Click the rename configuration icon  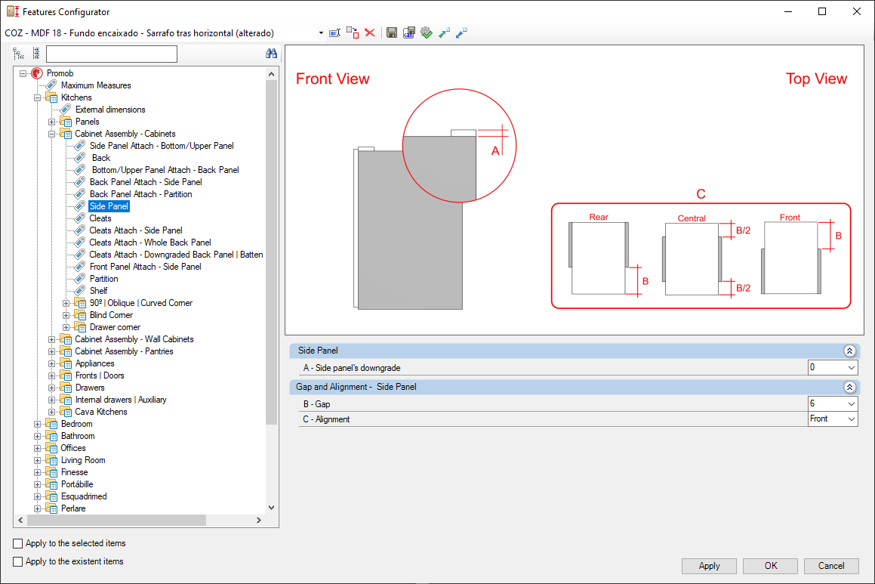(334, 33)
